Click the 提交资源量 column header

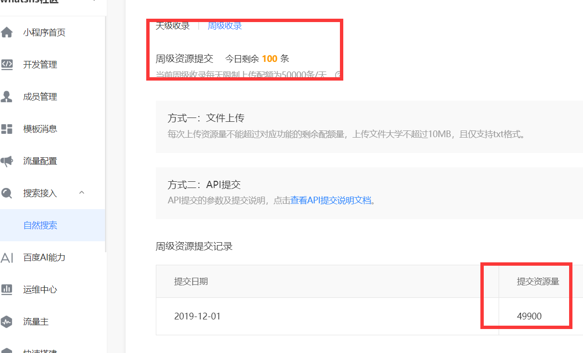coord(538,282)
